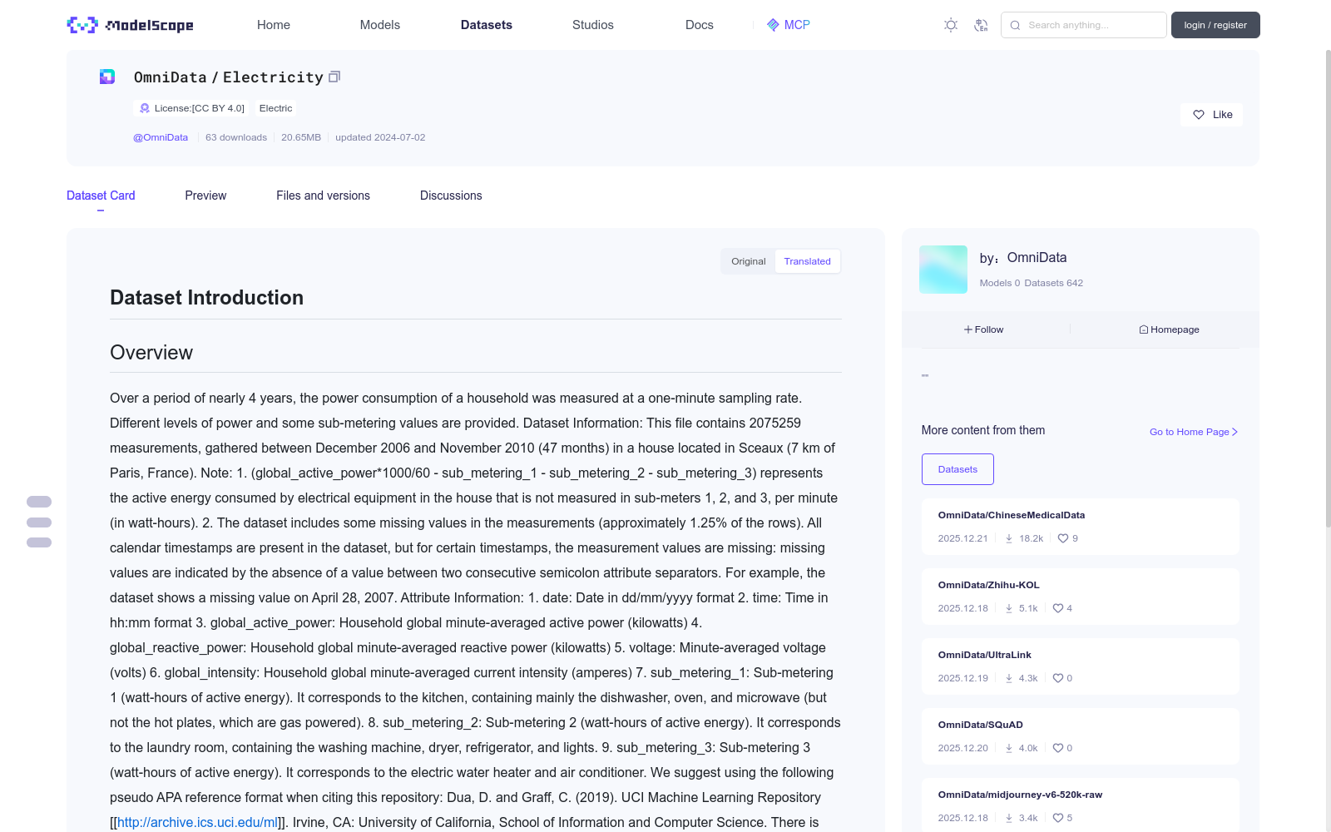Open the OmniData/SQuAD dataset

(981, 725)
